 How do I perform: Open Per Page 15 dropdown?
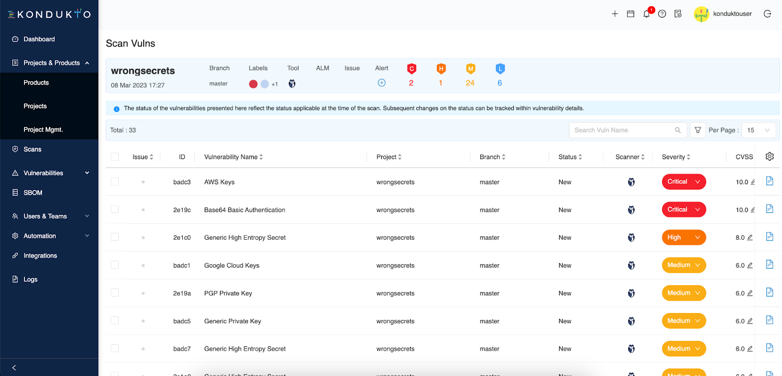[x=759, y=130]
